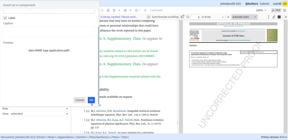Cancel the Insert an e-component dialog
The image size is (288, 140).
80,100
